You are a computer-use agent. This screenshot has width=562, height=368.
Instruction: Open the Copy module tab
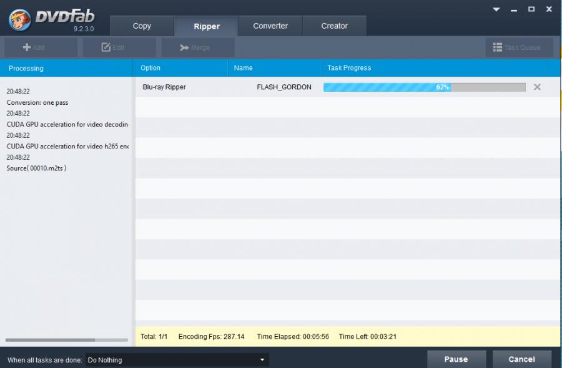[142, 26]
